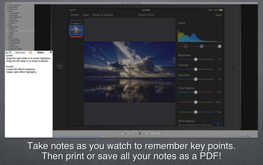Click the star favorites icon in notes panel

point(7,52)
